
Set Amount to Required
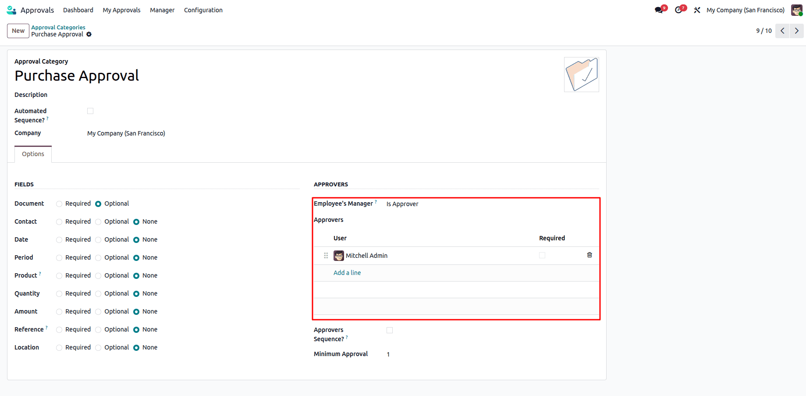click(x=59, y=312)
